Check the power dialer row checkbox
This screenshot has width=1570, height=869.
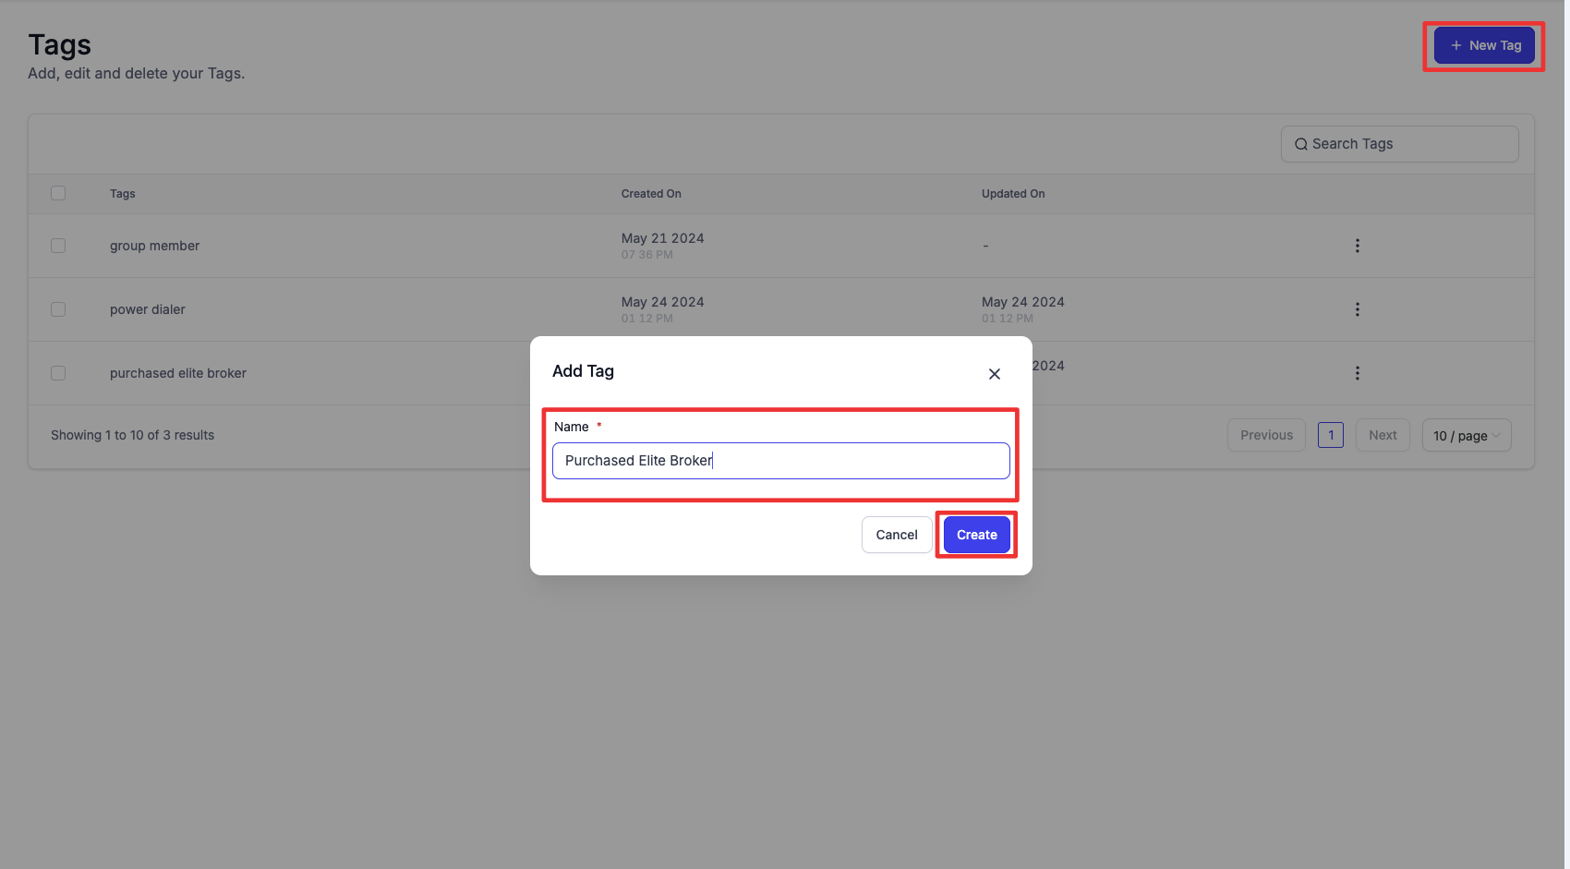[x=58, y=309]
